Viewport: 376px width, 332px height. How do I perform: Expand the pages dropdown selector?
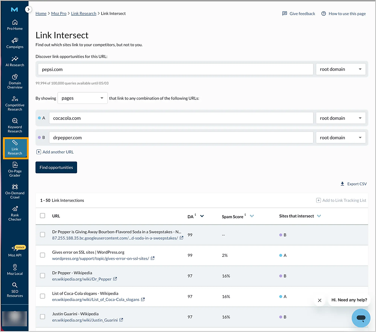coord(82,98)
